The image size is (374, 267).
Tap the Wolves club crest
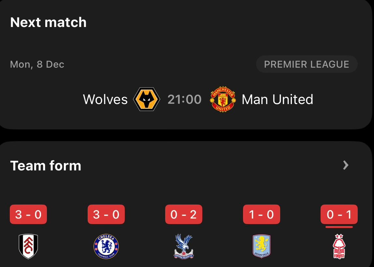(x=147, y=99)
